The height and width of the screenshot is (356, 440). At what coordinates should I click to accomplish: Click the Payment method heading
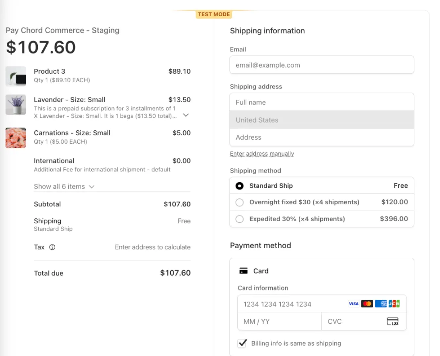260,245
